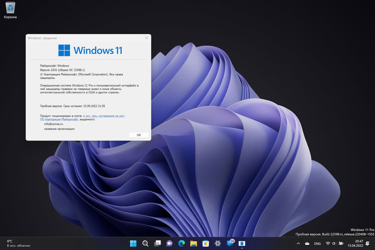The width and height of the screenshot is (375, 250).
Task: Open the license agreement link
Action: click(x=105, y=116)
